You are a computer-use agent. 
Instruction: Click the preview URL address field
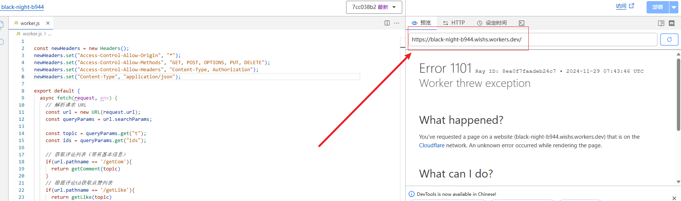click(533, 40)
